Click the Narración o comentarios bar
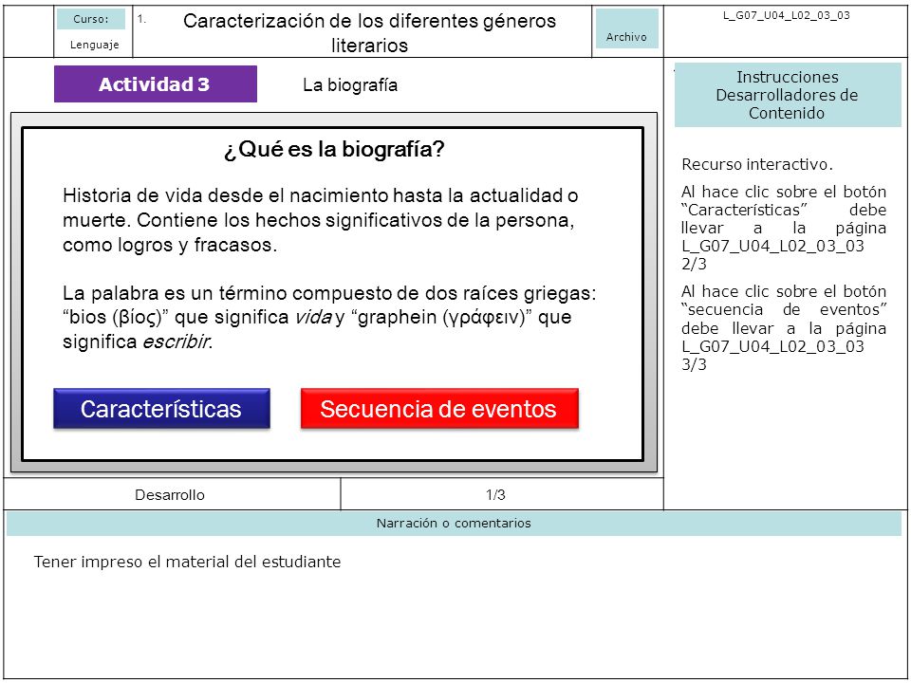Viewport: 911px width, 683px height. [x=454, y=524]
